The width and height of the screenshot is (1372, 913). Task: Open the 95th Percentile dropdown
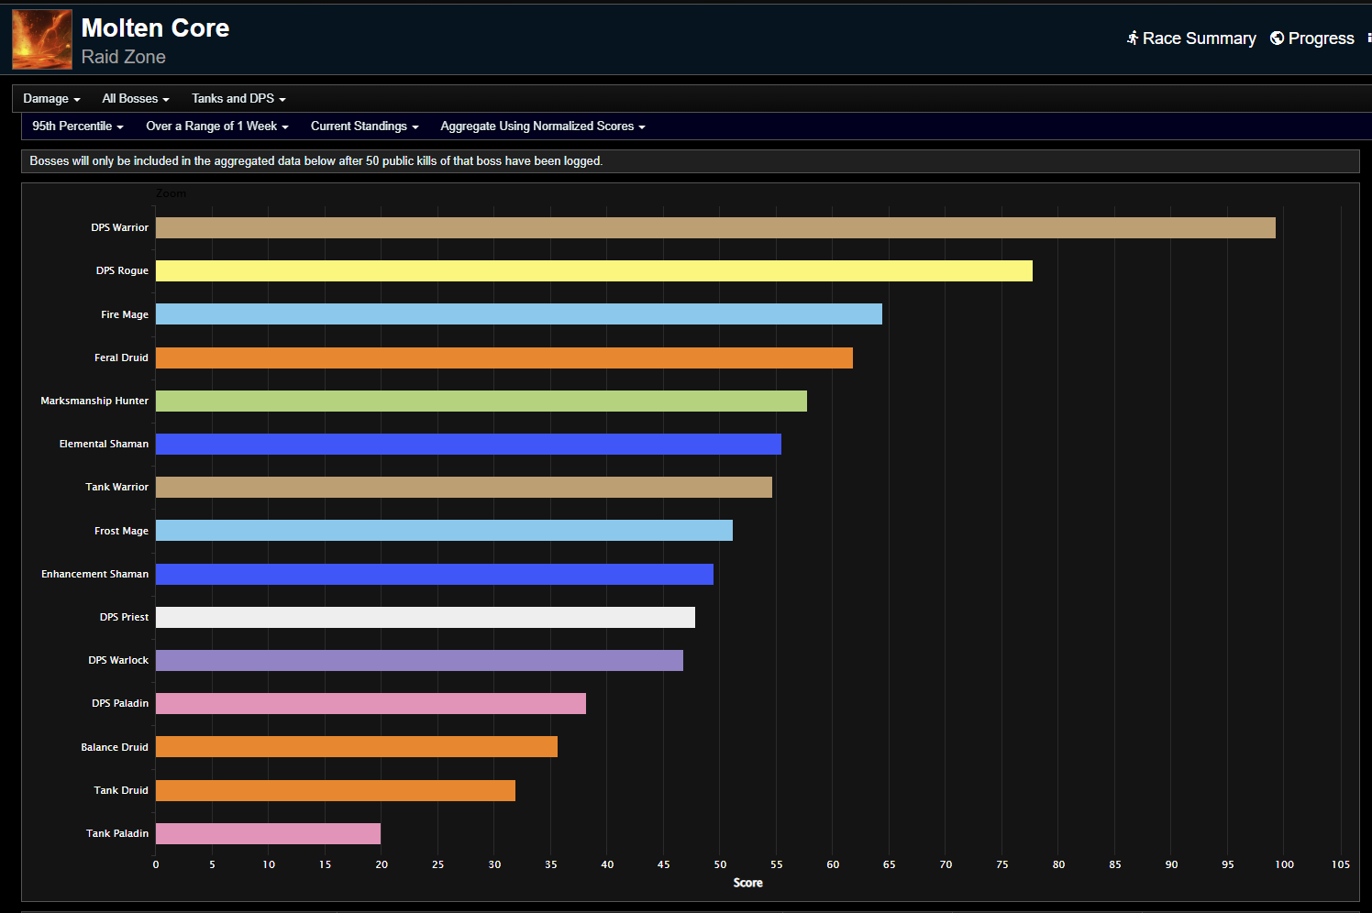(77, 126)
